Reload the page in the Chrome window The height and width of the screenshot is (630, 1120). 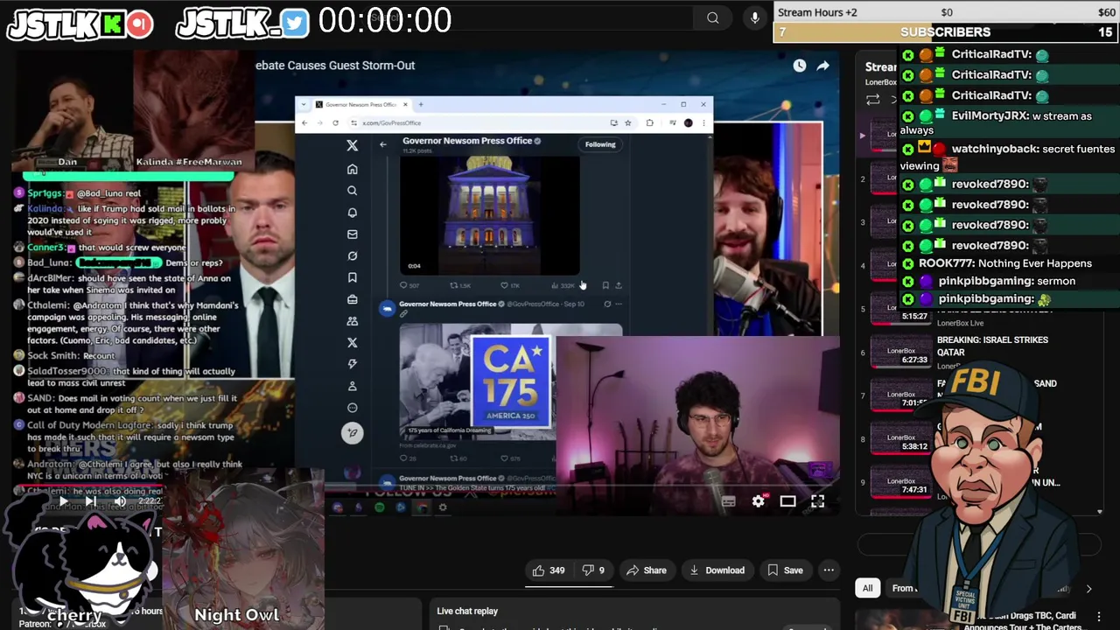point(335,122)
